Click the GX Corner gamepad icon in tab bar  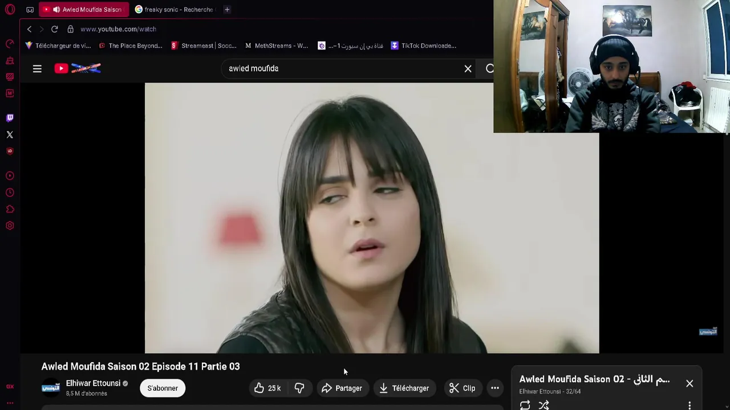pos(30,10)
